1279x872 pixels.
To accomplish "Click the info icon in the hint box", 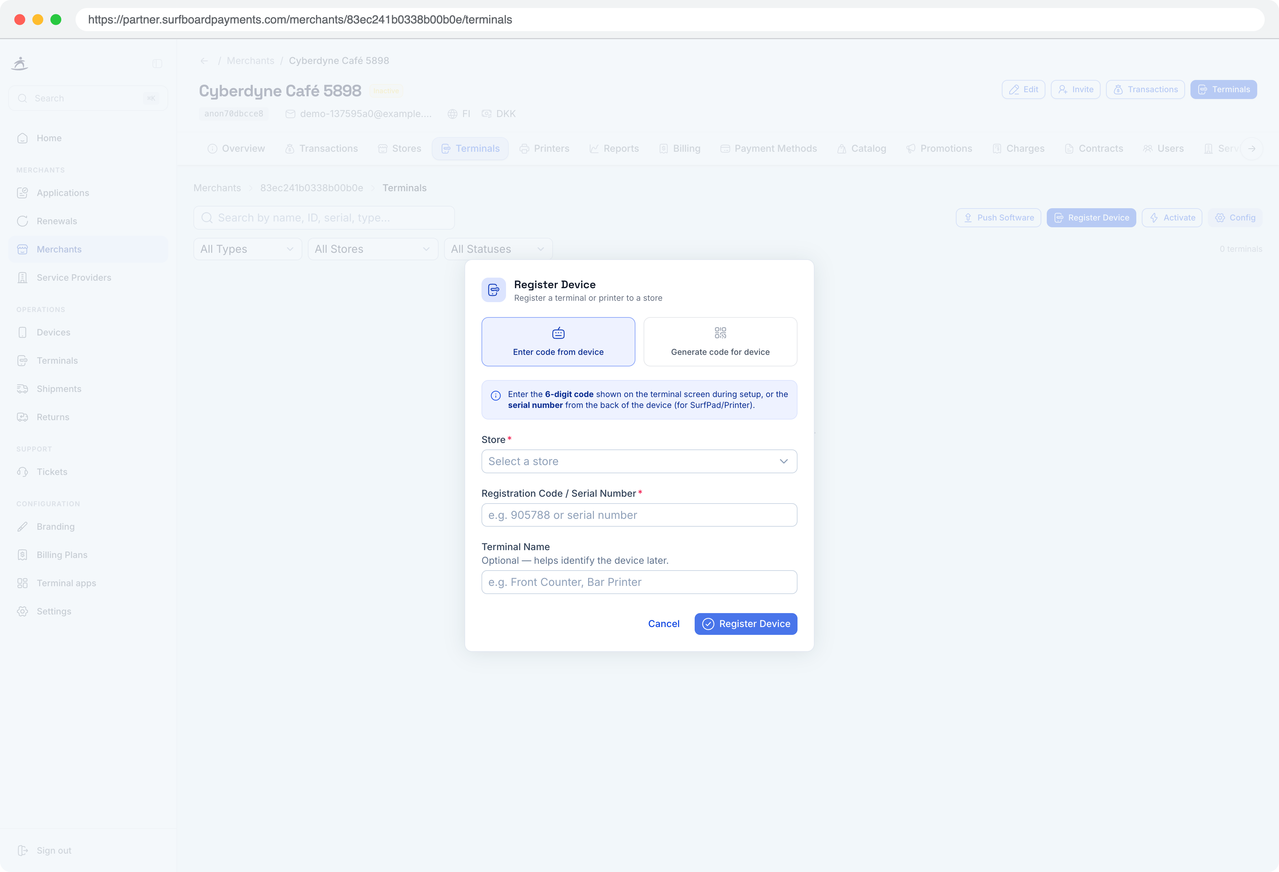I will 496,395.
